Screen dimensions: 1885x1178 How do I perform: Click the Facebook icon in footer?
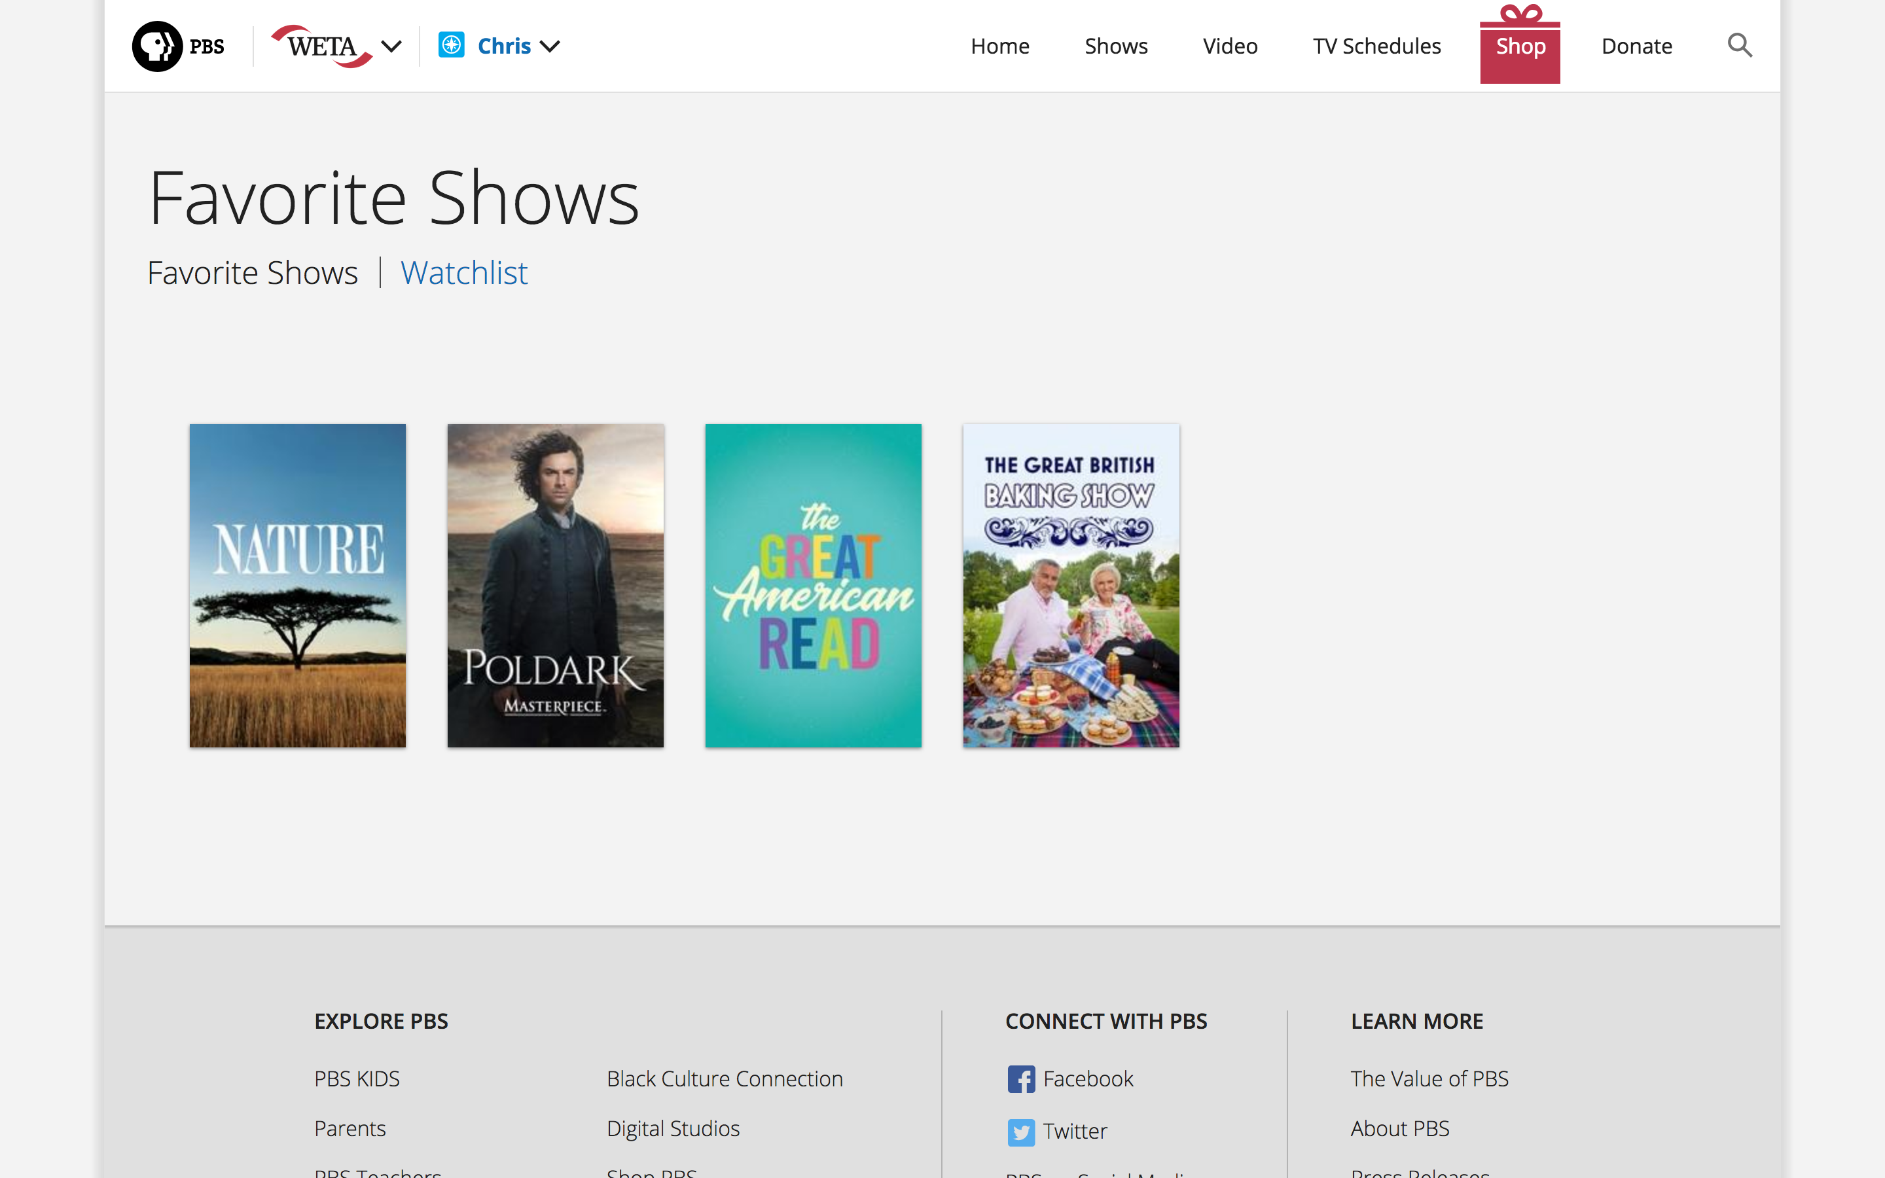click(x=1020, y=1079)
